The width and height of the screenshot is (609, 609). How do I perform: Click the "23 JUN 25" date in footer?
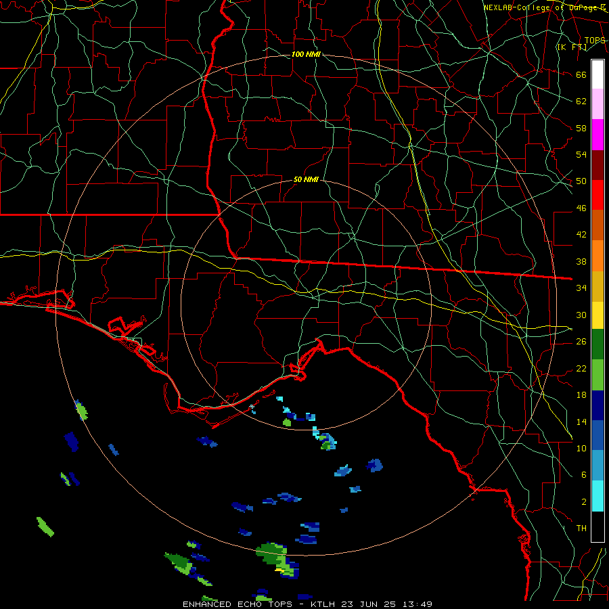(x=369, y=604)
